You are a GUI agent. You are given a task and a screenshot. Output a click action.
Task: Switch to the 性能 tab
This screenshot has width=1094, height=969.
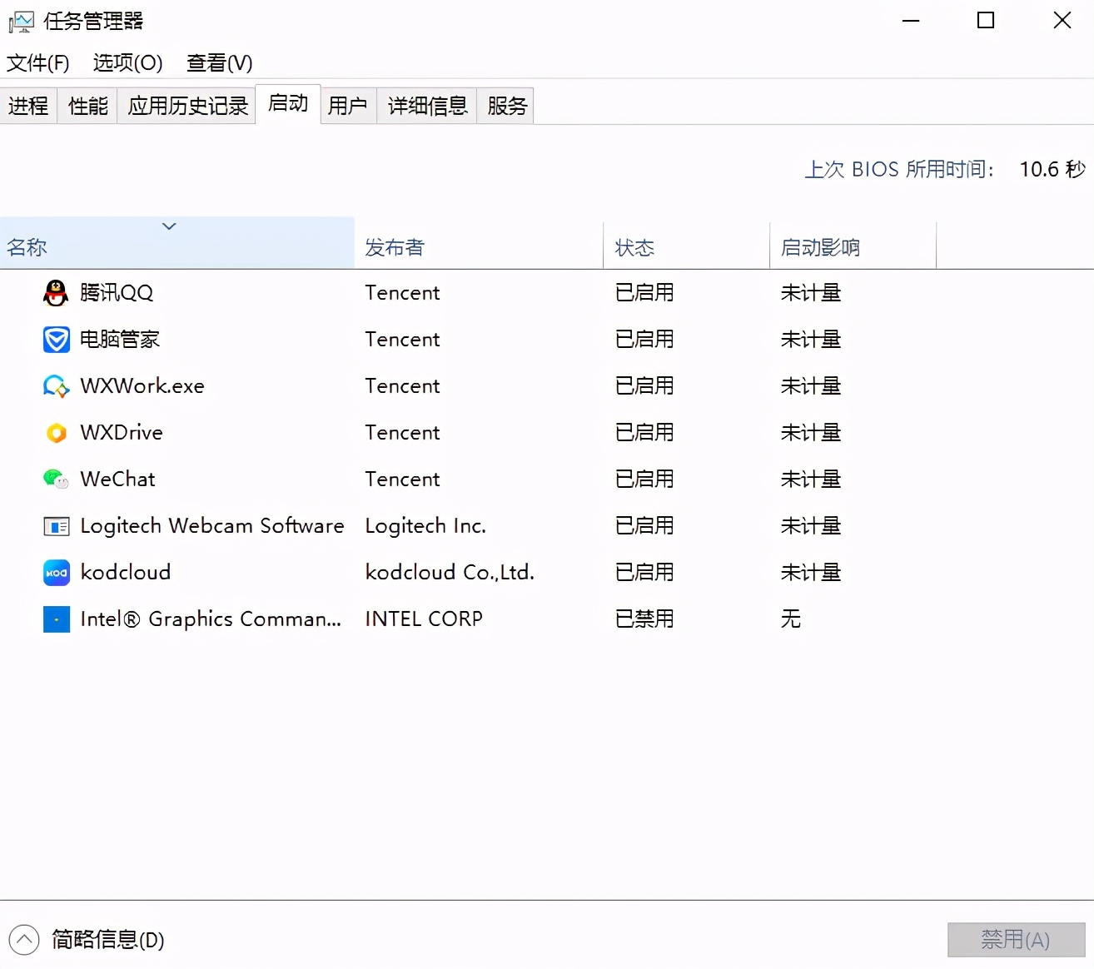click(88, 106)
